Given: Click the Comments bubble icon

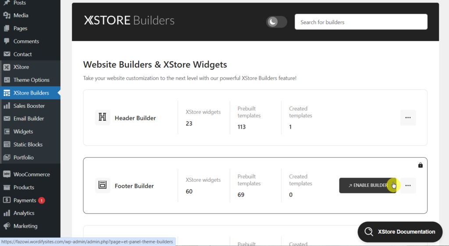Looking at the screenshot, I should click(x=7, y=41).
